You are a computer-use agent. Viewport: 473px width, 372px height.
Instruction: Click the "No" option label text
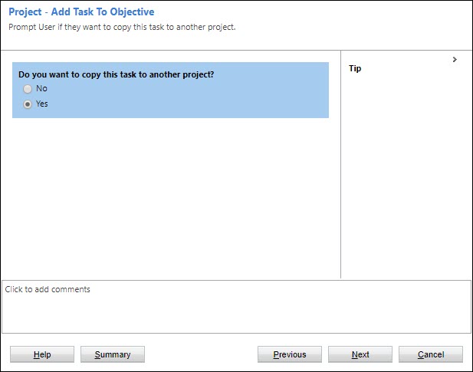(x=41, y=89)
